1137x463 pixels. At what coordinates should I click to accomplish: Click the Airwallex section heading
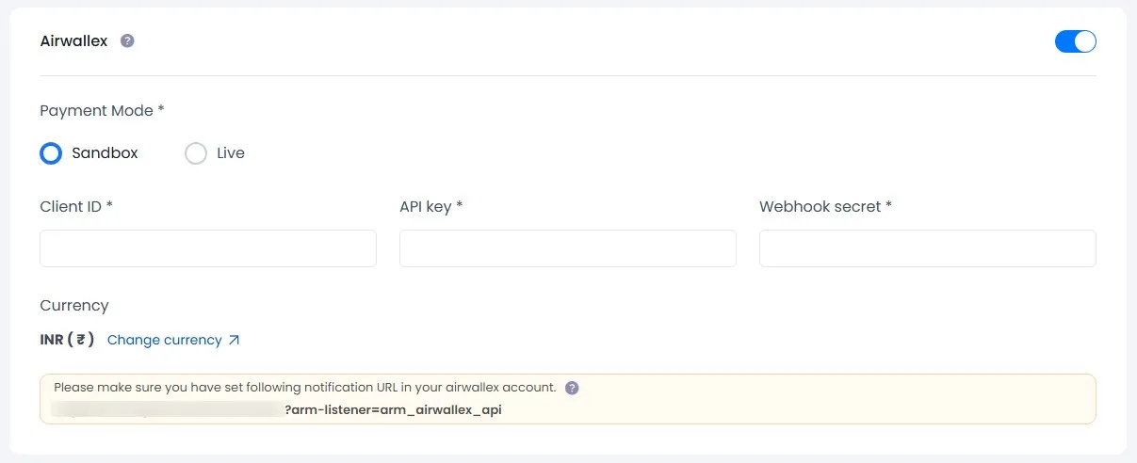coord(73,41)
